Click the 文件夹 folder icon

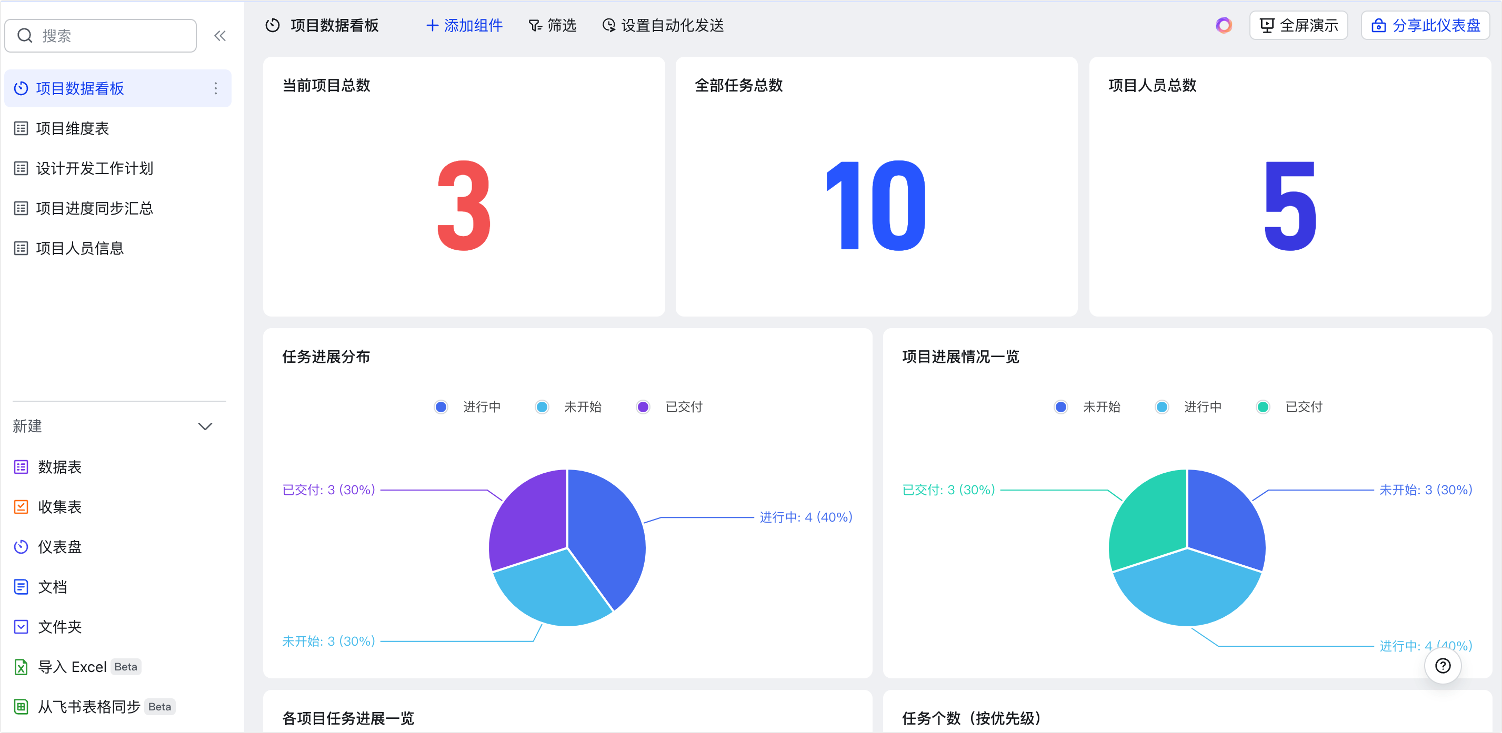coord(21,627)
